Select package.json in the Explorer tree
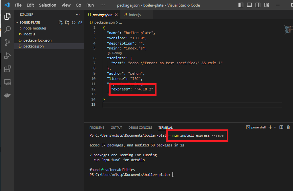Image resolution: width=293 pixels, height=191 pixels. pos(33,46)
